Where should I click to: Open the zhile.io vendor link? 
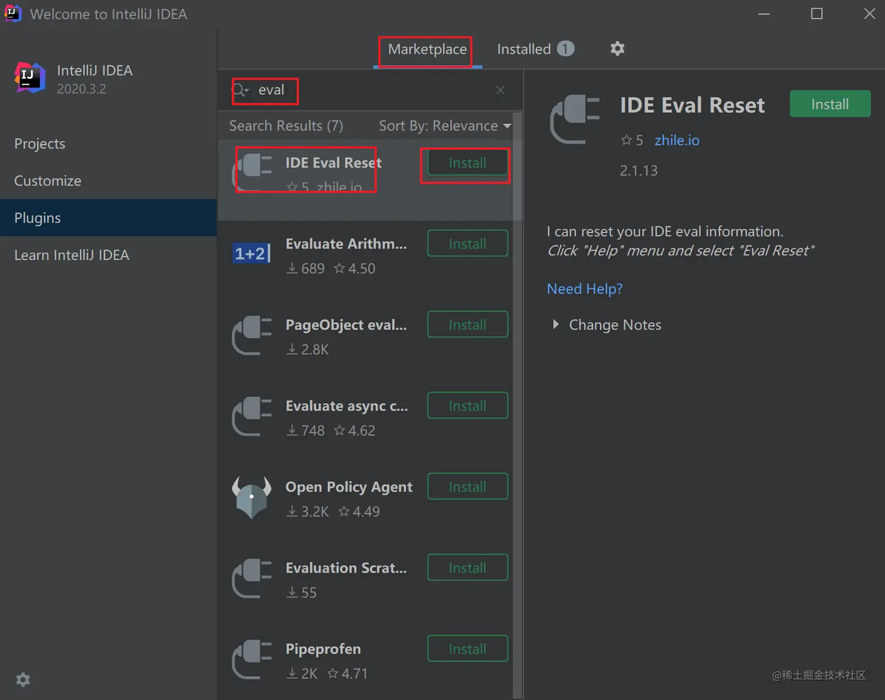677,140
